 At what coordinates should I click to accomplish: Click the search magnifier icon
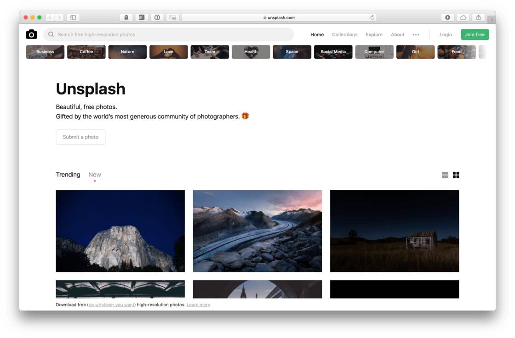(x=51, y=34)
